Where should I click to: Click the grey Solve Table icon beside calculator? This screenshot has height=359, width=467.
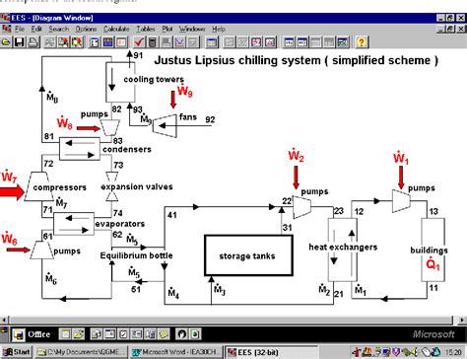click(167, 42)
